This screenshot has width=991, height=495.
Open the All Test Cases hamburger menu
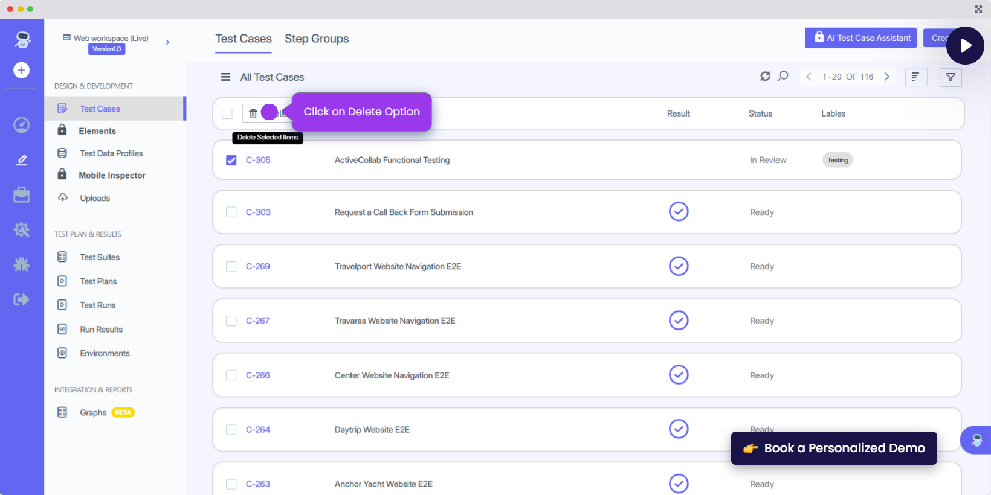click(225, 77)
